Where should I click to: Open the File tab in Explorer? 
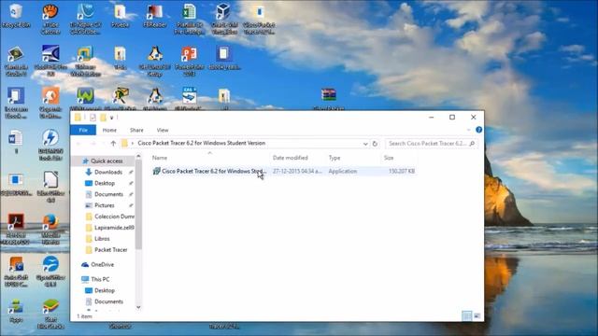83,131
